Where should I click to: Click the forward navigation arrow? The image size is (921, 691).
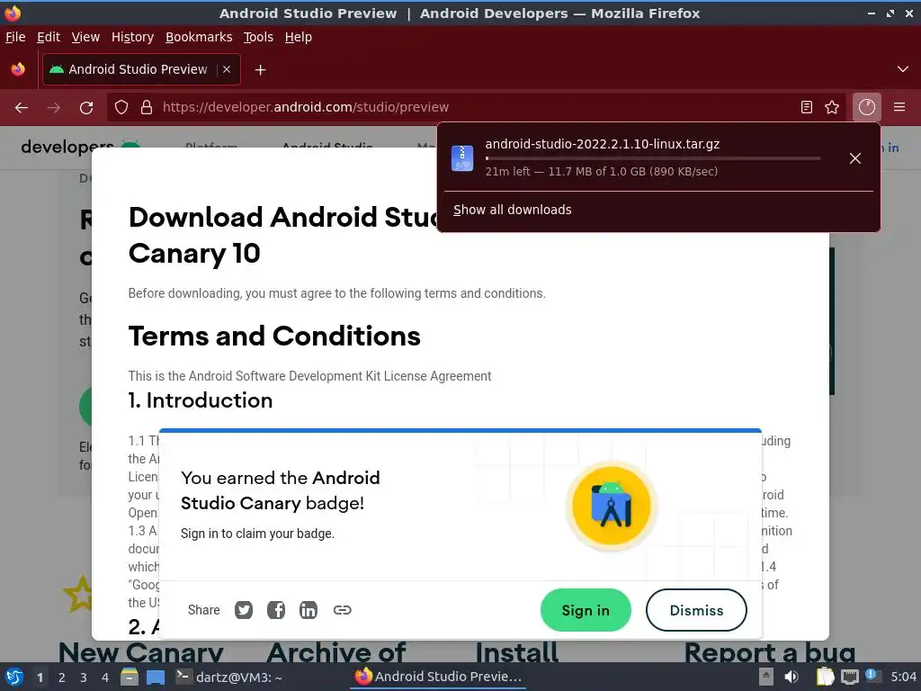pos(54,108)
